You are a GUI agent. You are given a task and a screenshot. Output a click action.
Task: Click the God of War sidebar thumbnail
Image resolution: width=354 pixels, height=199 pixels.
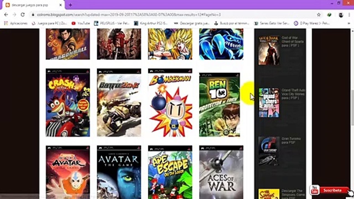click(x=269, y=50)
